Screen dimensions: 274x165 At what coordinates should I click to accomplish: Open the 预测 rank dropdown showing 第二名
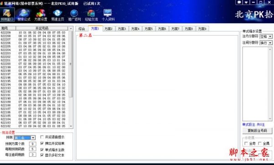pyautogui.click(x=25, y=138)
